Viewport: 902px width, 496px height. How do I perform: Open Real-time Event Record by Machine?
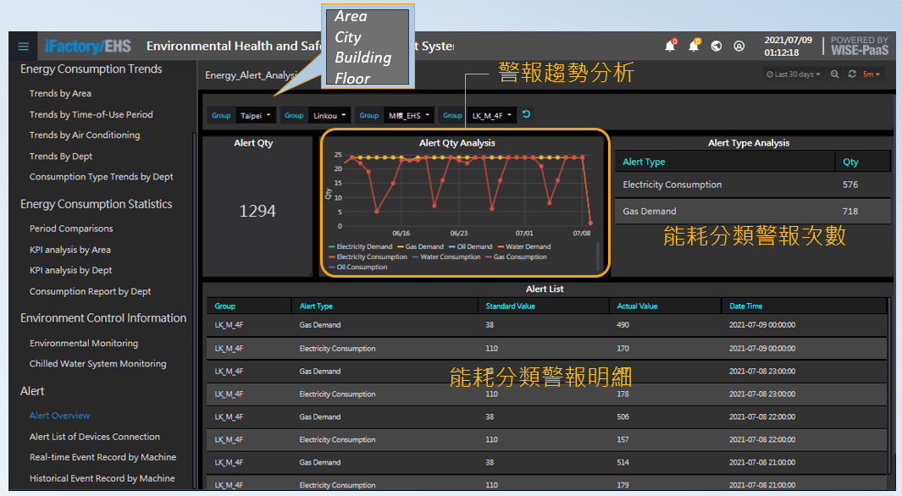103,458
